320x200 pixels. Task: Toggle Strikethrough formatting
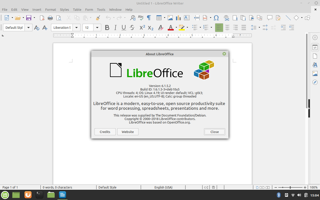[x=132, y=27]
